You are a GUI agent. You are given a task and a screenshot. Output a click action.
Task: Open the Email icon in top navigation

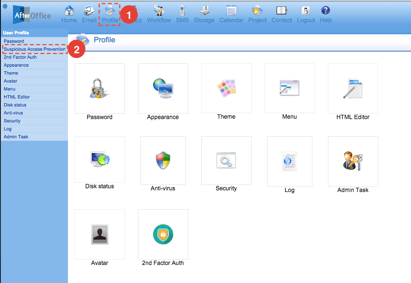coord(89,10)
